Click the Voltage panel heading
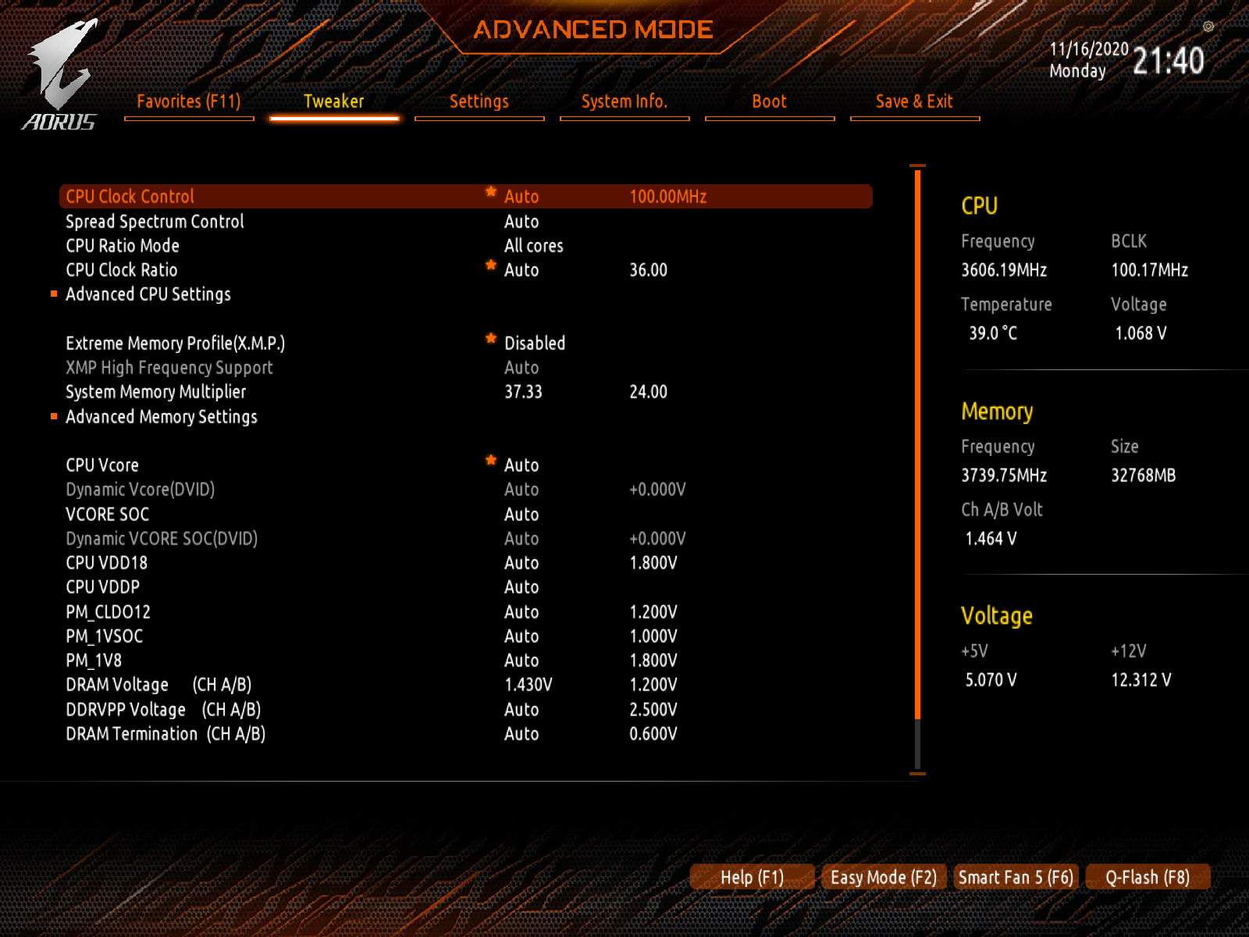The height and width of the screenshot is (937, 1249). click(x=997, y=616)
